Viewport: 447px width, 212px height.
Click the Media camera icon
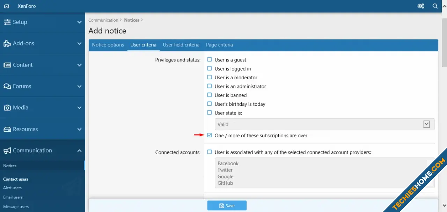coord(7,108)
